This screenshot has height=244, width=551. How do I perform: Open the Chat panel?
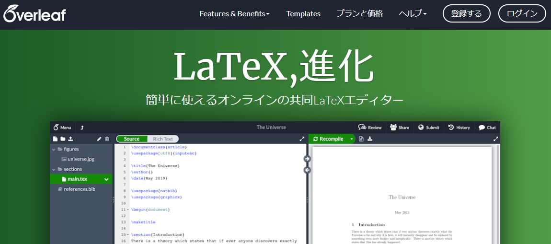pyautogui.click(x=487, y=128)
